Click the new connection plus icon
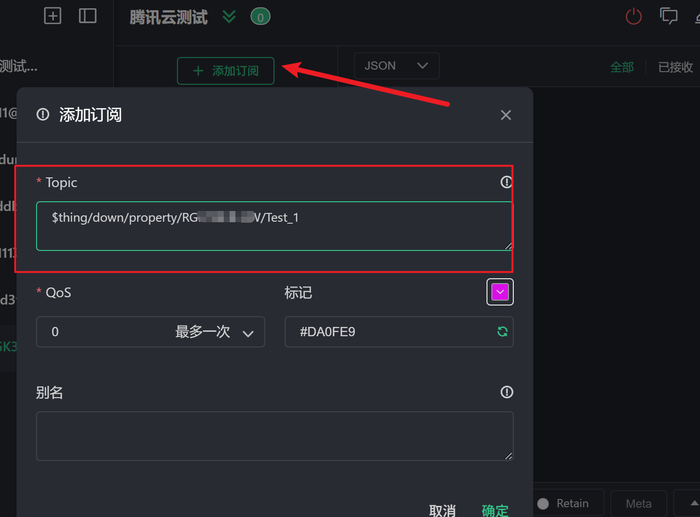Screen dimensions: 700x517 pos(53,16)
